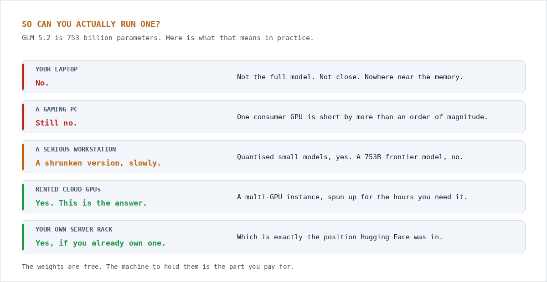This screenshot has width=547, height=282.
Task: Click the 'SO CAN YOU ACTUALLY RUN ONE?' heading
Action: coord(91,24)
